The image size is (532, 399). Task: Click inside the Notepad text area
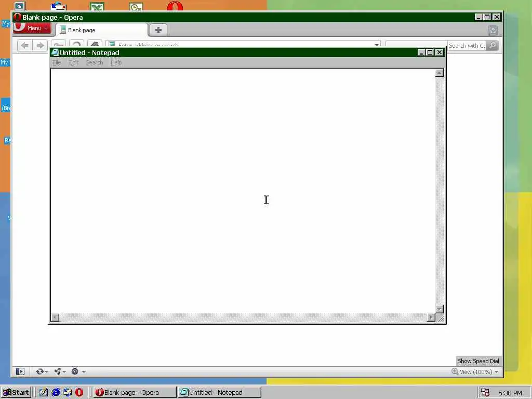pos(243,190)
